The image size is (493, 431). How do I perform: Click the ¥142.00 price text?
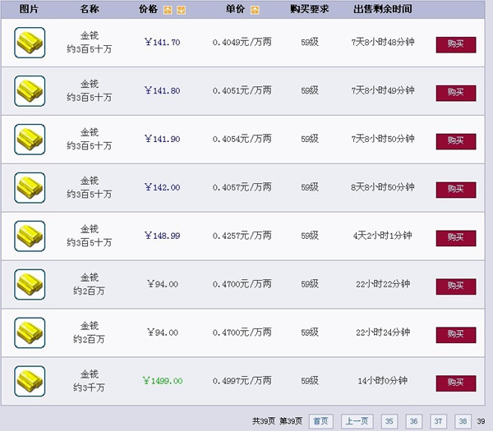162,188
